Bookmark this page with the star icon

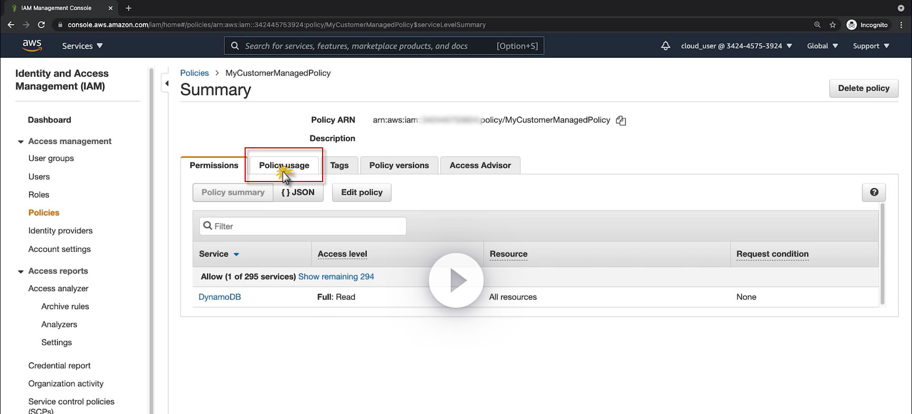click(x=832, y=25)
